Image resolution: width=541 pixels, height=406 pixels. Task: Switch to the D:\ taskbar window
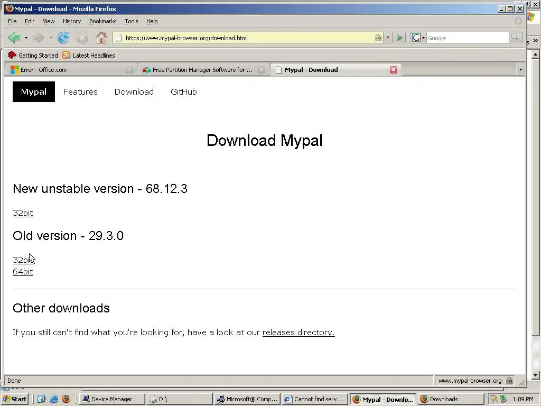(179, 399)
